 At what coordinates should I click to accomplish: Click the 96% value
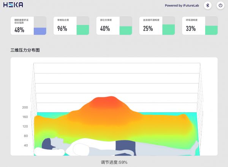tap(62, 28)
